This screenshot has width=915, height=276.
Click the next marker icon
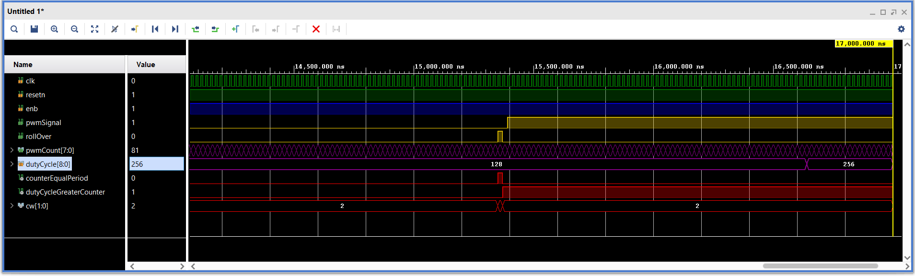[x=276, y=29]
